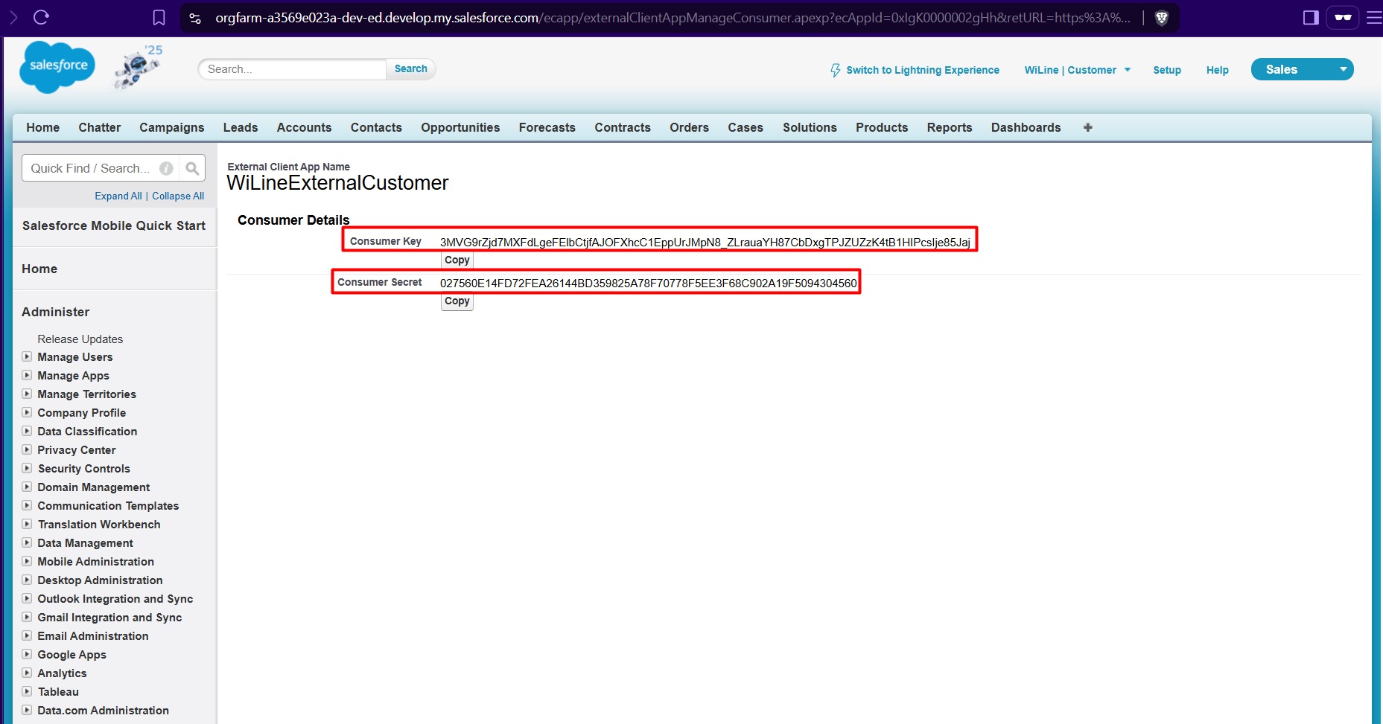Open the Brave shields icon

(1161, 18)
